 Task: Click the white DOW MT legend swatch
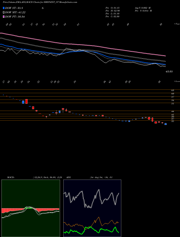[4, 13]
